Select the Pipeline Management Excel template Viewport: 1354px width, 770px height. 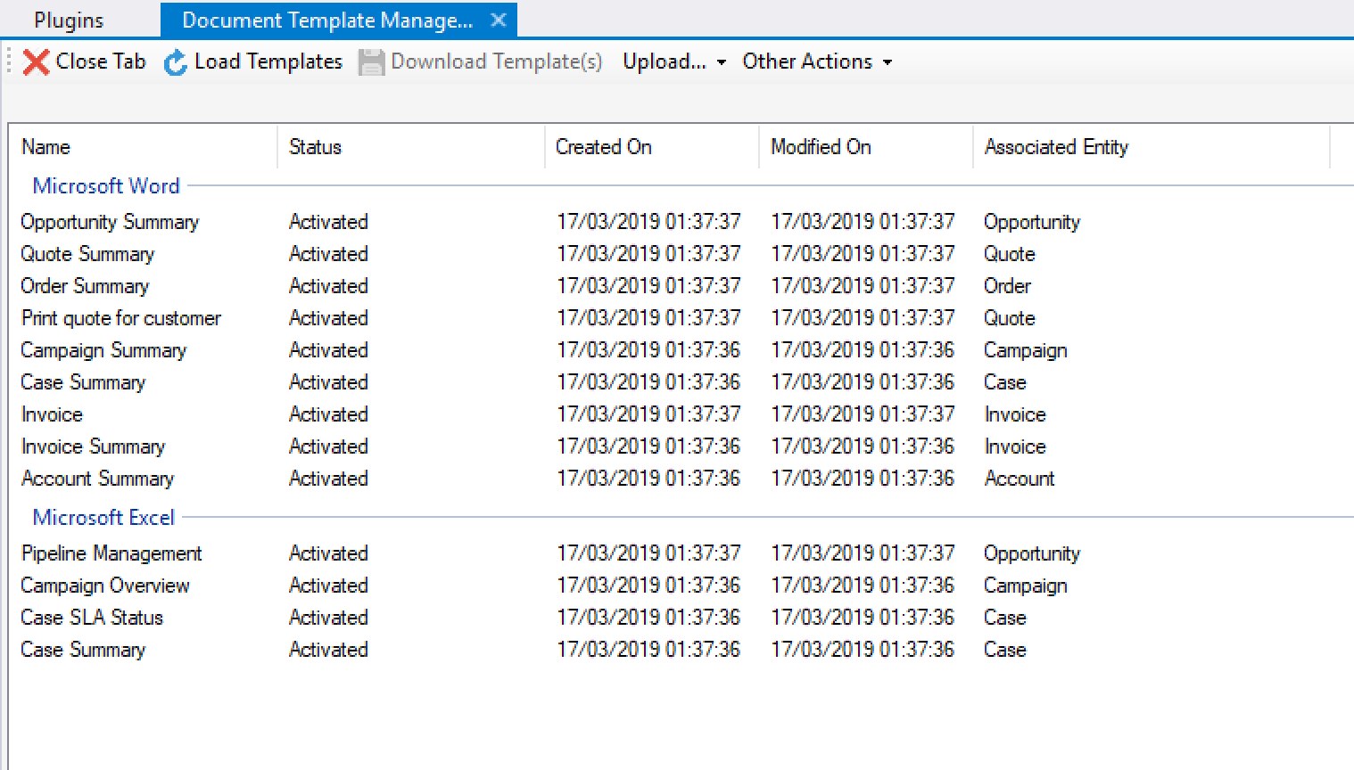(111, 553)
